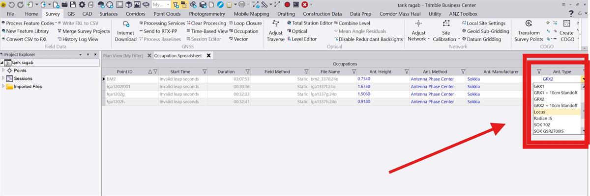This screenshot has width=590, height=196.
Task: Click the Save project disk icon
Action: pyautogui.click(x=72, y=4)
